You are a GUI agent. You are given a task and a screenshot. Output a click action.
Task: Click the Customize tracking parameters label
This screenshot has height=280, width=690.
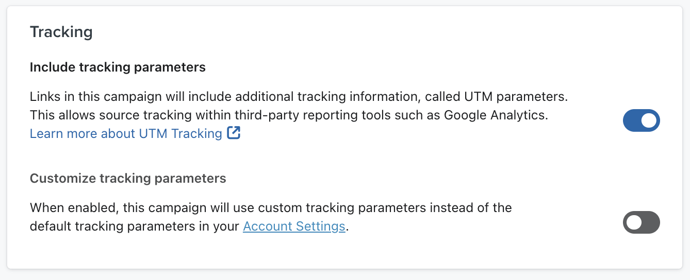128,178
